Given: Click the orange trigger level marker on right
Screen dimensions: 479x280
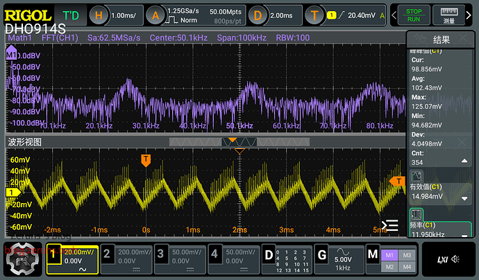Looking at the screenshot, I should tap(397, 181).
